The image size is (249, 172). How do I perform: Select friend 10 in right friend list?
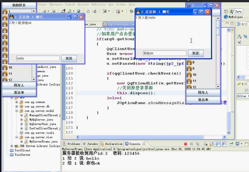(x=201, y=75)
